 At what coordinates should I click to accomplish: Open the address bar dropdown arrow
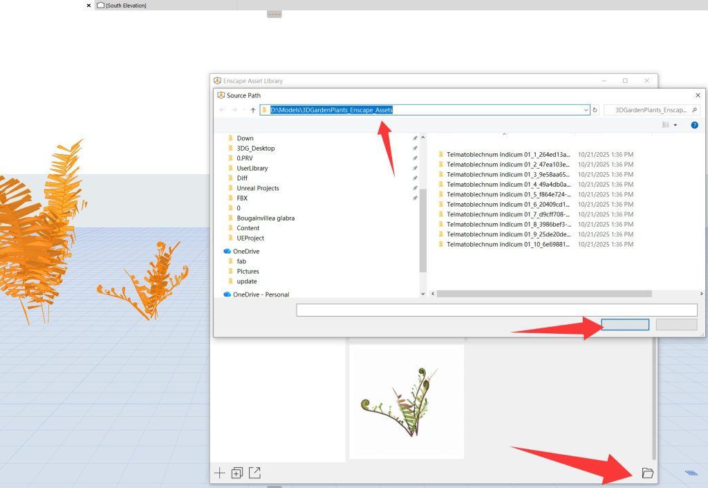586,109
